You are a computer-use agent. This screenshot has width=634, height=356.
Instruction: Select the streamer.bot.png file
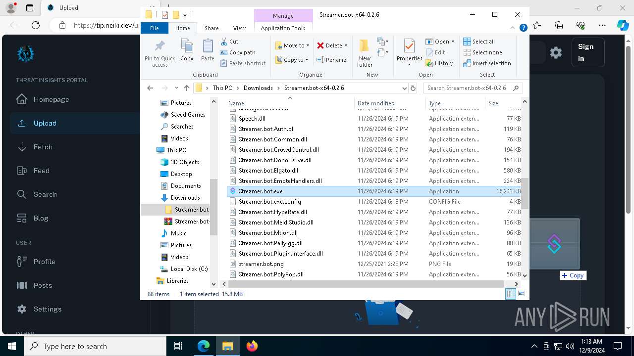(374, 264)
